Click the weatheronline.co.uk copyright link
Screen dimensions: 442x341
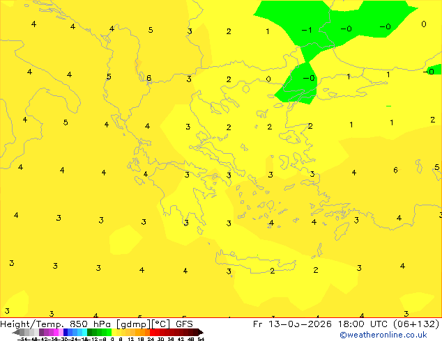[393, 335]
